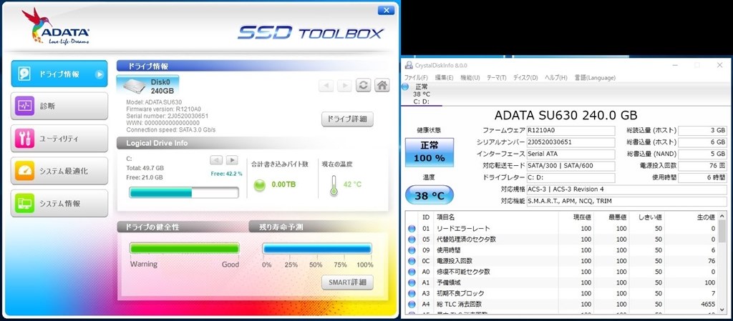Click the arrow on ドライブ情報 button
Screen dimensions: 733x321
tap(99, 74)
